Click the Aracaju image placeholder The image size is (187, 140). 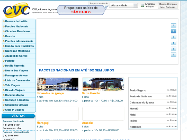[103, 114]
